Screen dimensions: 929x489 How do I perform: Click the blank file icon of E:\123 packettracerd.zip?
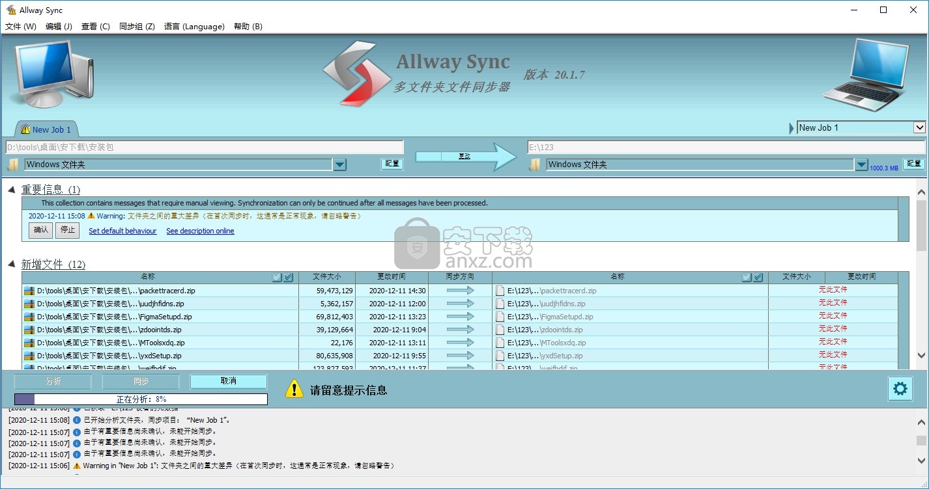tap(500, 291)
